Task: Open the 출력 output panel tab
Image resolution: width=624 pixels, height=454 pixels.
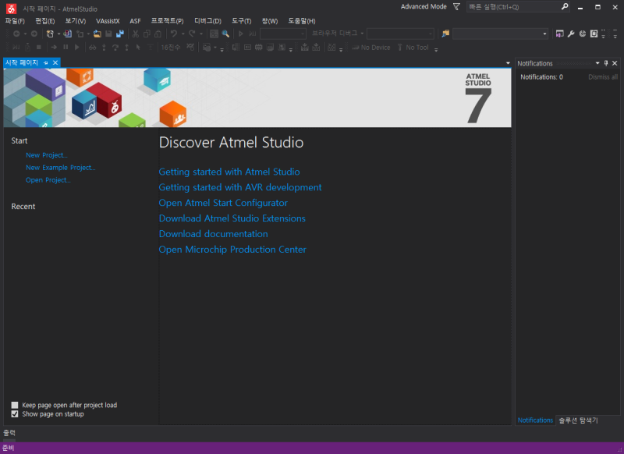Action: [x=9, y=432]
